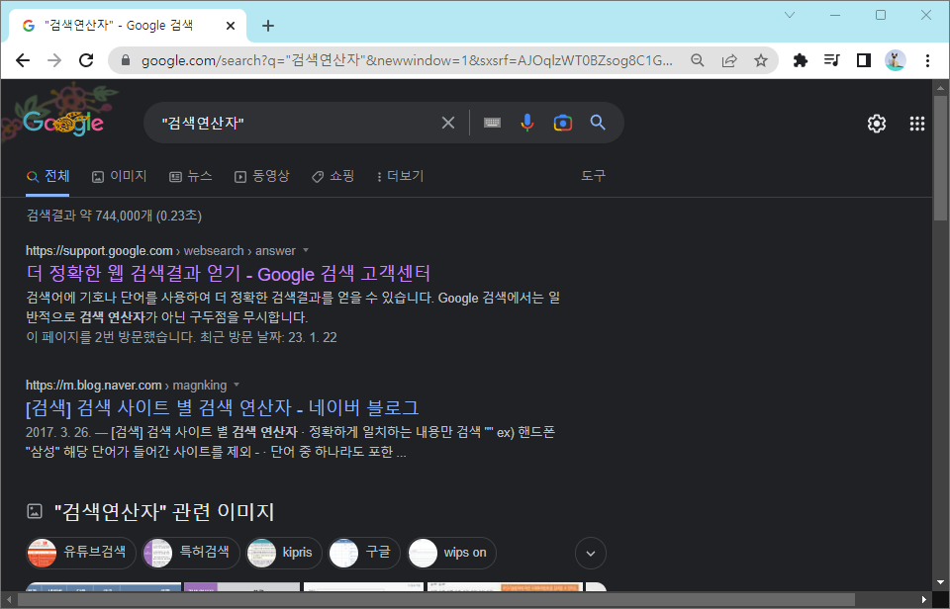Close the Google 검색 browser tab

[x=231, y=26]
